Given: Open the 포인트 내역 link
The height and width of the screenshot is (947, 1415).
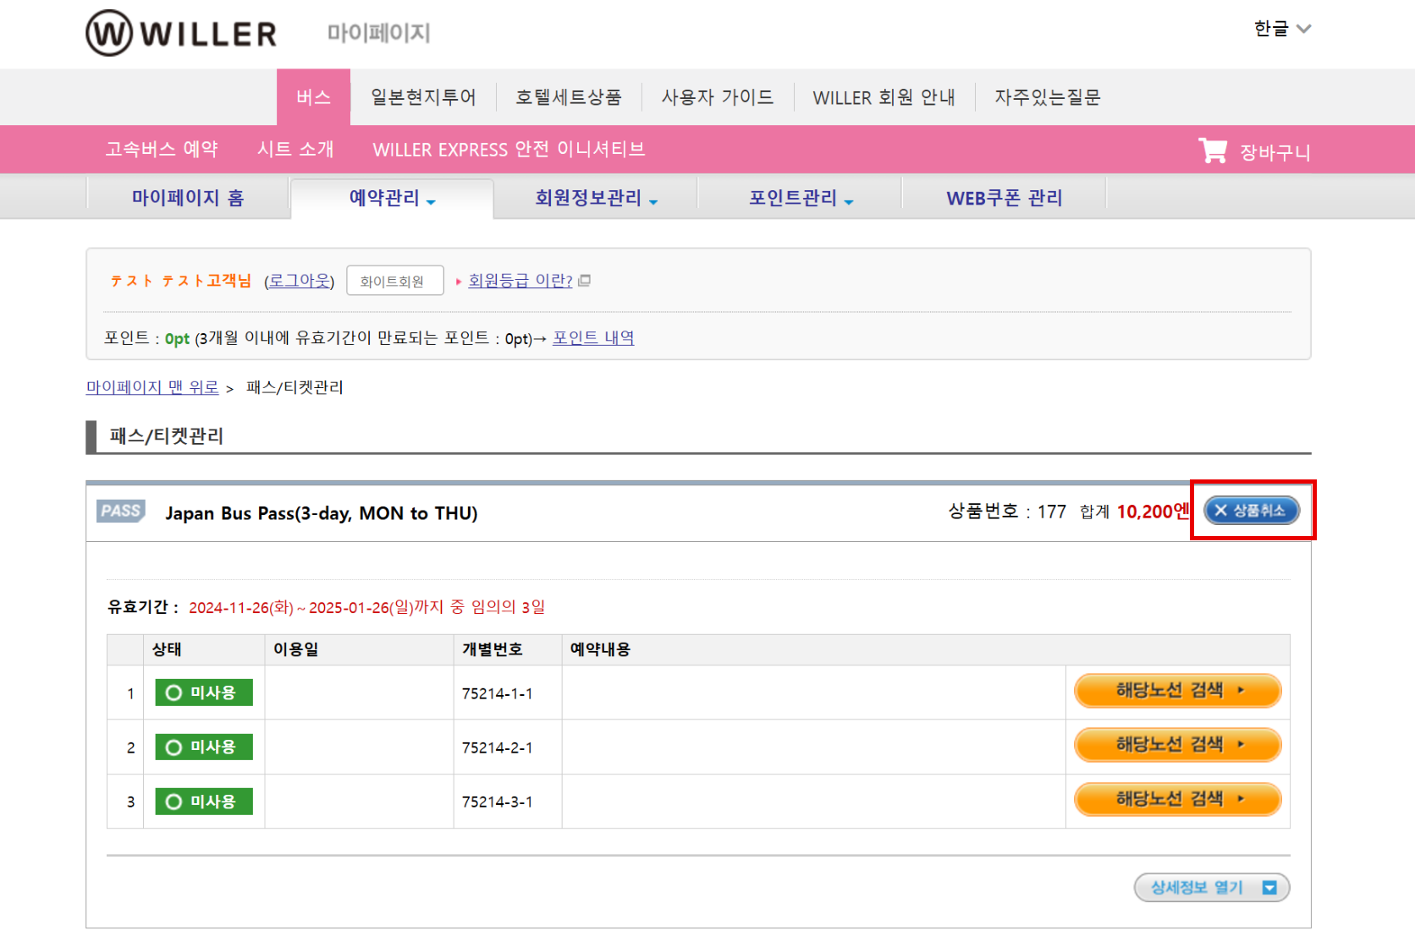Looking at the screenshot, I should [593, 337].
